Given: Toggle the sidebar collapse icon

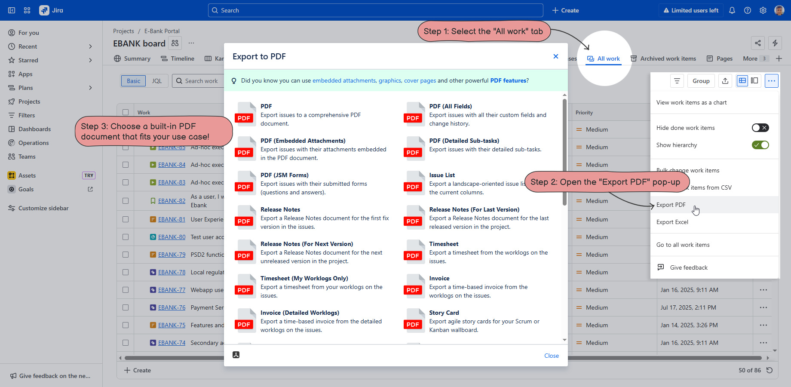Looking at the screenshot, I should pos(12,10).
